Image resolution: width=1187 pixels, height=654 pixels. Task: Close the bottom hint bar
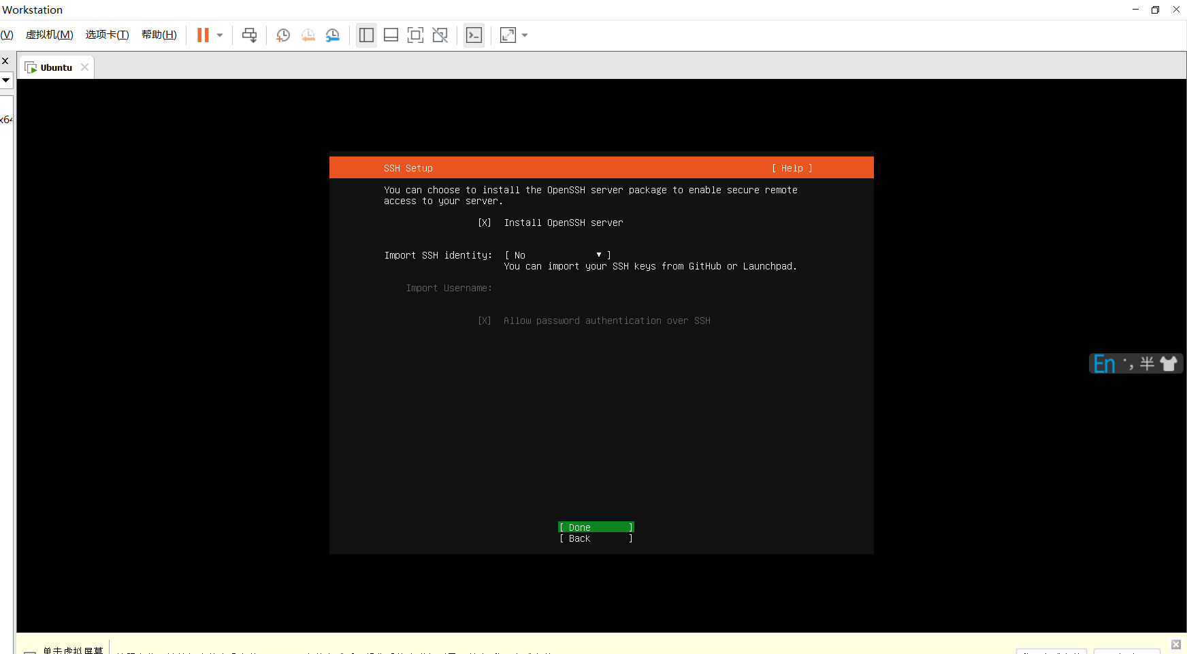point(1176,644)
